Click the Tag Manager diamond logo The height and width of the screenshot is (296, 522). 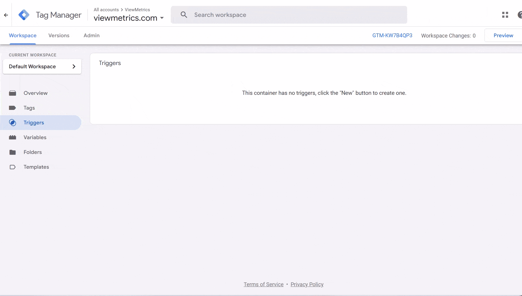(24, 15)
